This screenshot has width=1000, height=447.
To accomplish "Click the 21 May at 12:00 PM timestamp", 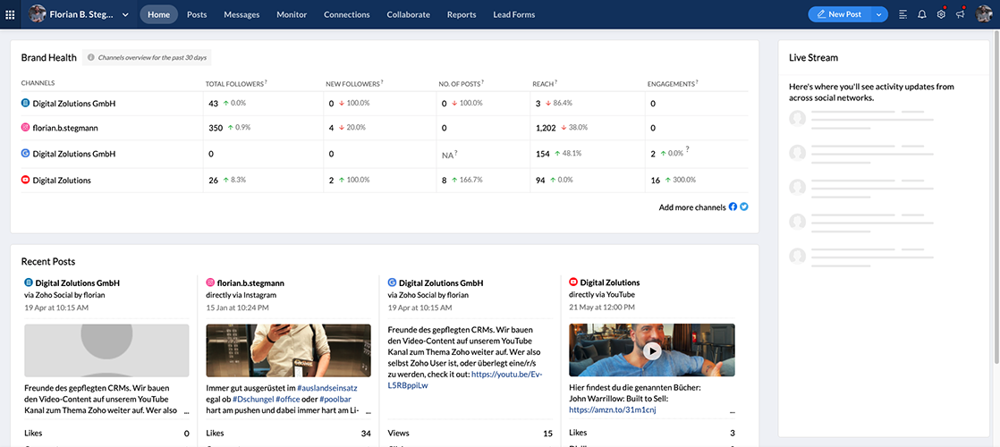I will (601, 308).
